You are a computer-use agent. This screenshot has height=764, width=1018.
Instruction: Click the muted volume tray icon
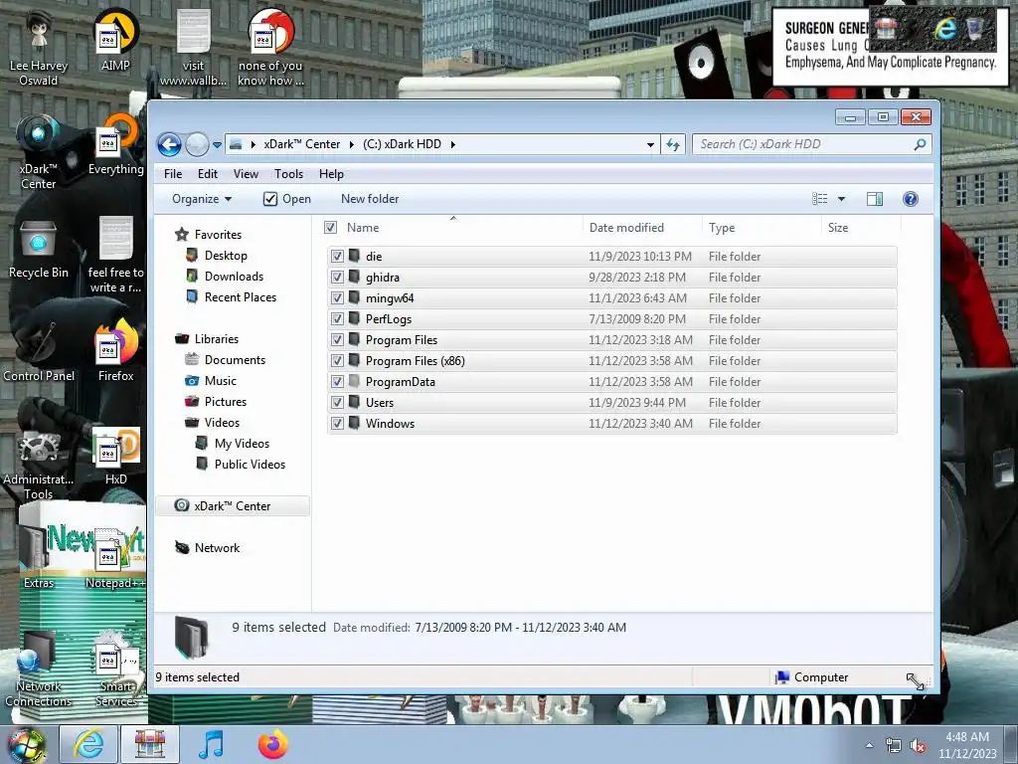(x=918, y=746)
